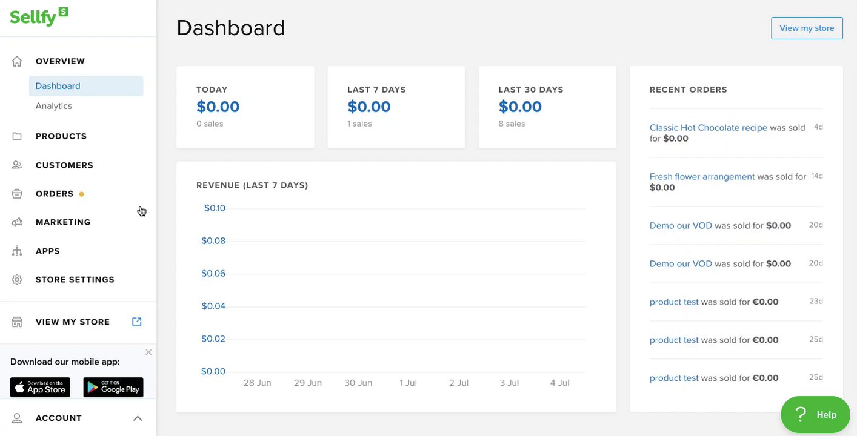Select Dashboard in the sidebar

pyautogui.click(x=58, y=86)
